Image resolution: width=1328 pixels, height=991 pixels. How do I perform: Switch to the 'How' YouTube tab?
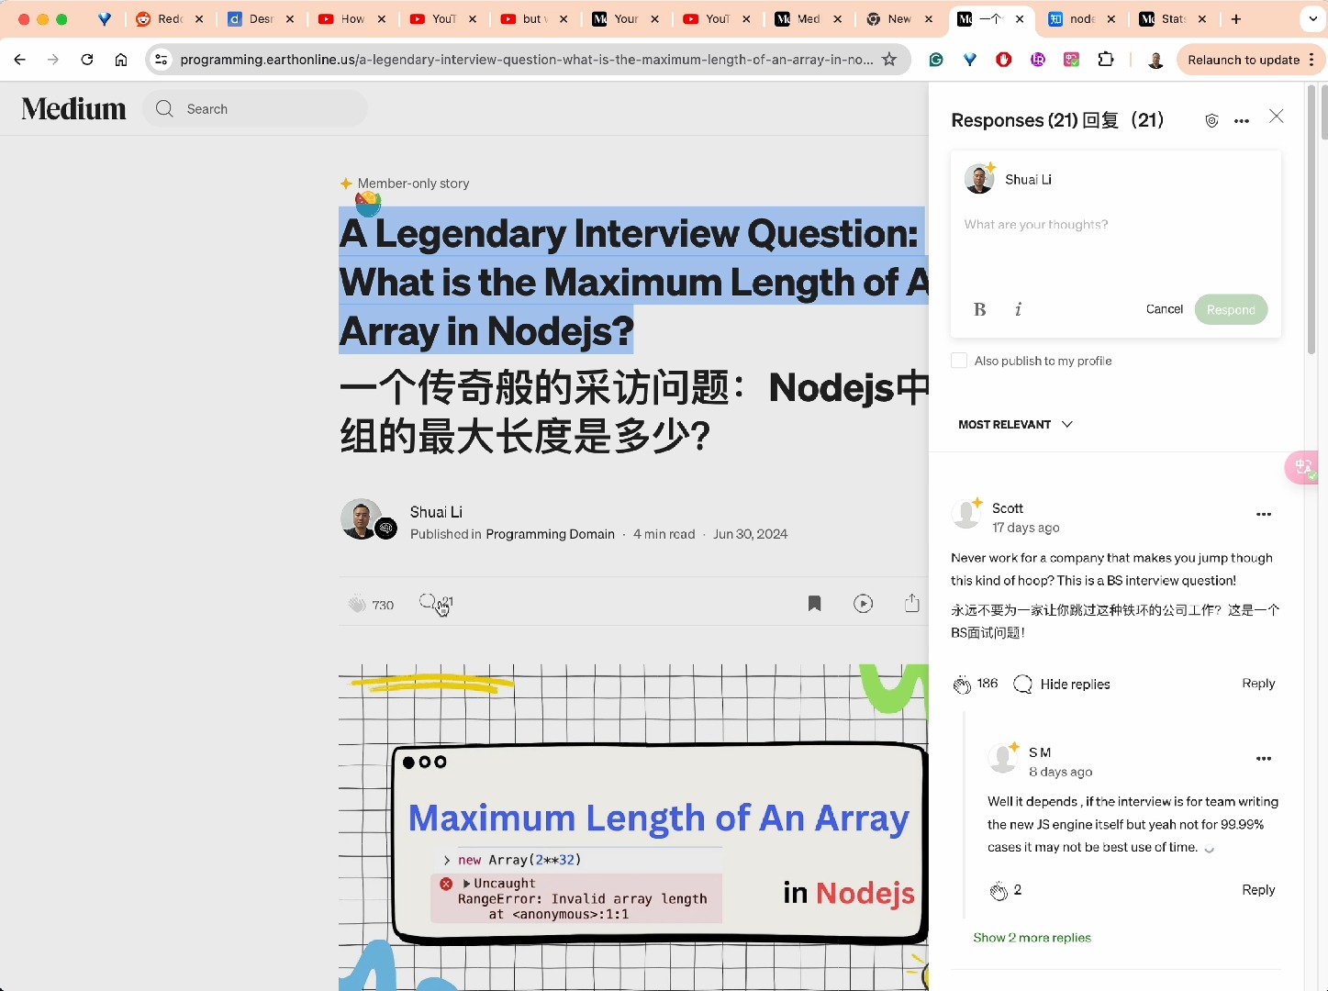click(352, 18)
